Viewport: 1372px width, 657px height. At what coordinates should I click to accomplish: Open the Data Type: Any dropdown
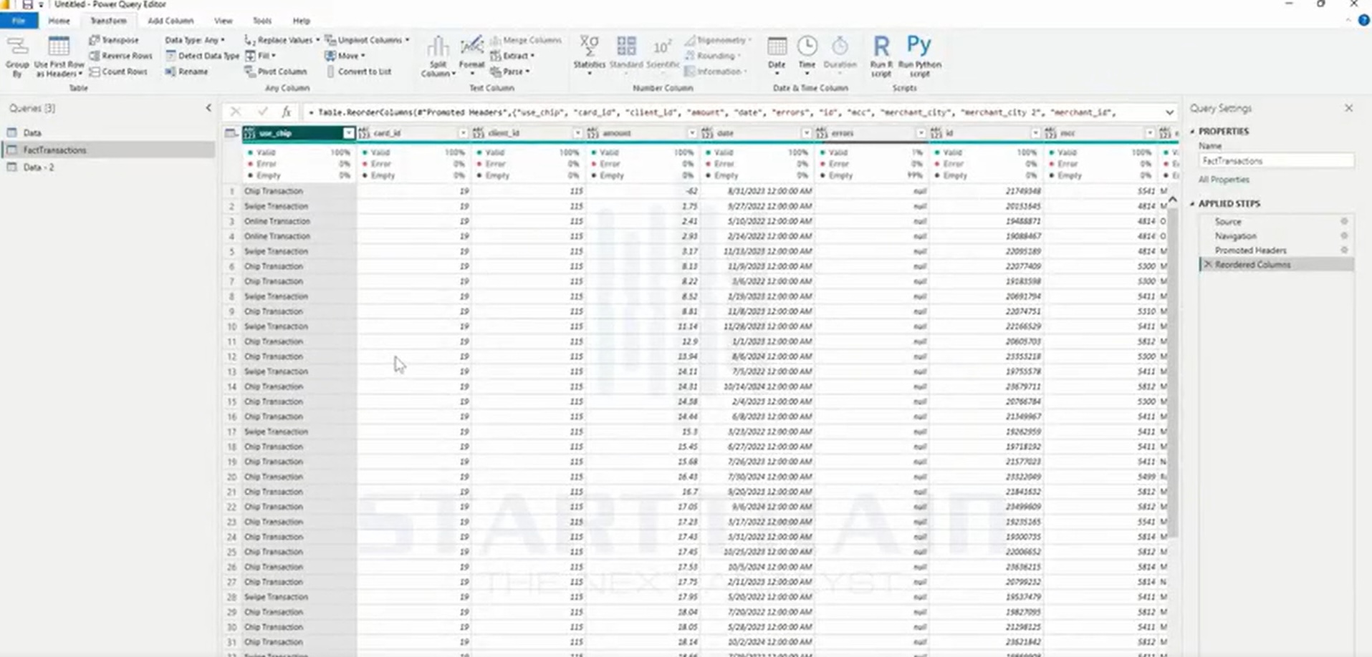pyautogui.click(x=195, y=40)
